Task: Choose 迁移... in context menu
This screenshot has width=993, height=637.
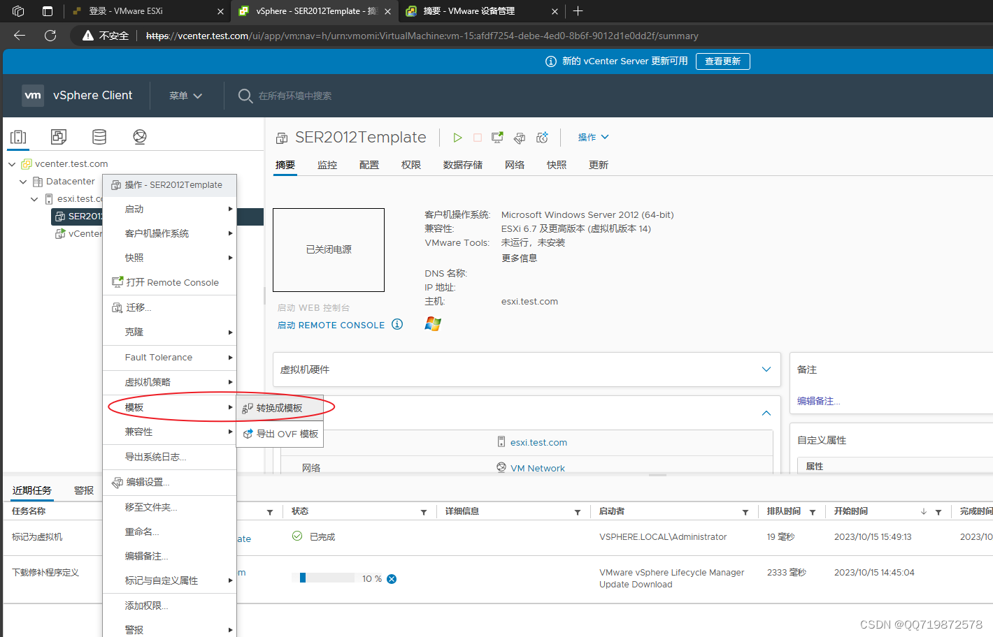Action: click(x=170, y=307)
